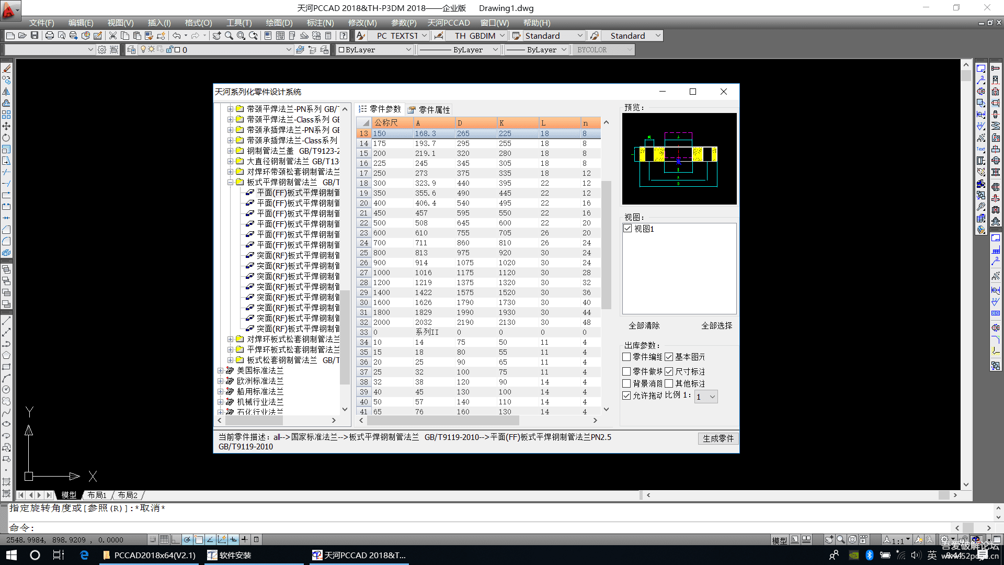
Task: Check the 零件编组 checkbox
Action: (626, 357)
